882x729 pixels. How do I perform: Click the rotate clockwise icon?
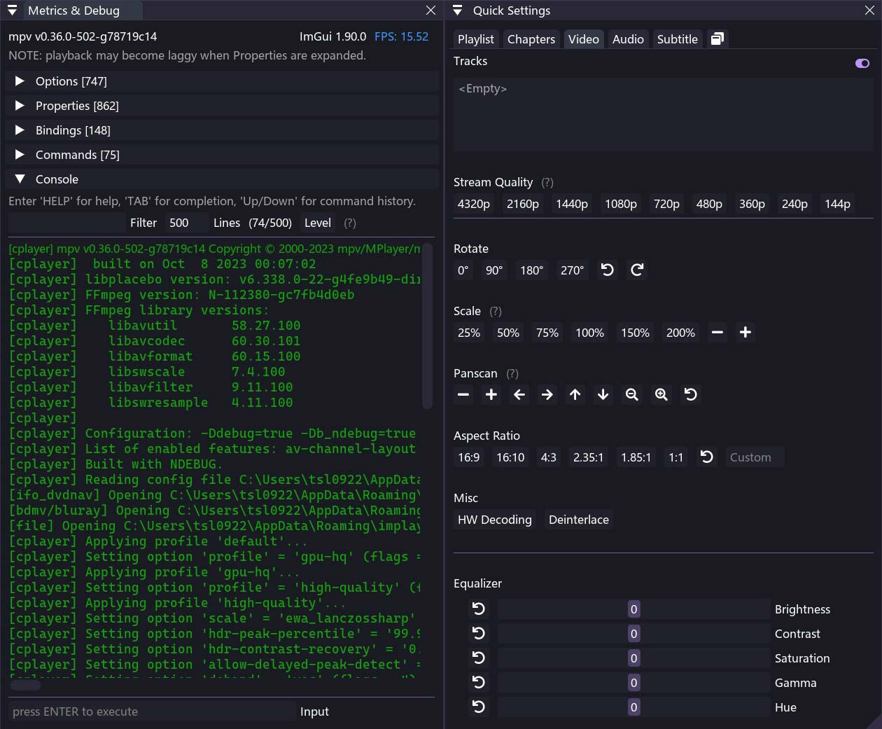point(636,270)
